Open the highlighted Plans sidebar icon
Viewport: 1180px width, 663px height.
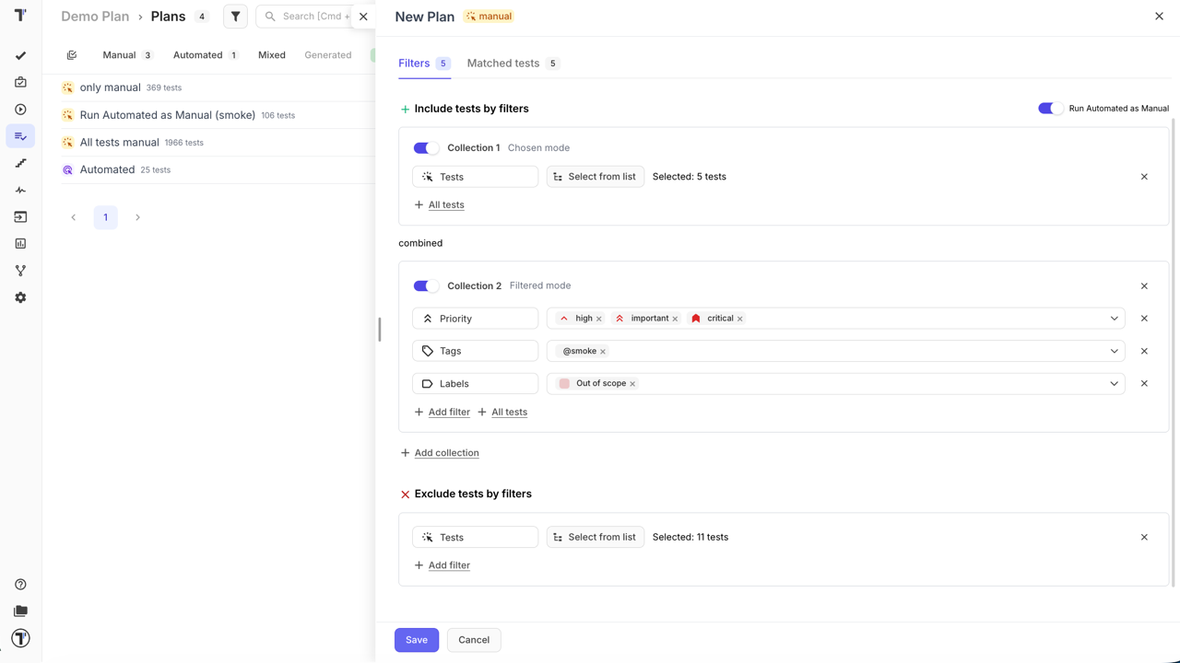pyautogui.click(x=20, y=135)
